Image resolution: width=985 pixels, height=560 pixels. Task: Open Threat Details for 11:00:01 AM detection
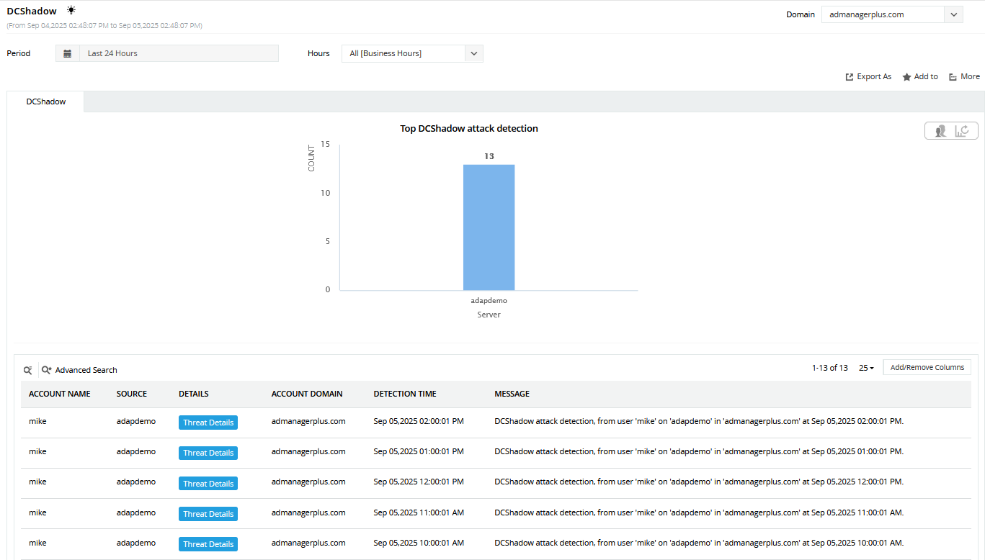208,514
